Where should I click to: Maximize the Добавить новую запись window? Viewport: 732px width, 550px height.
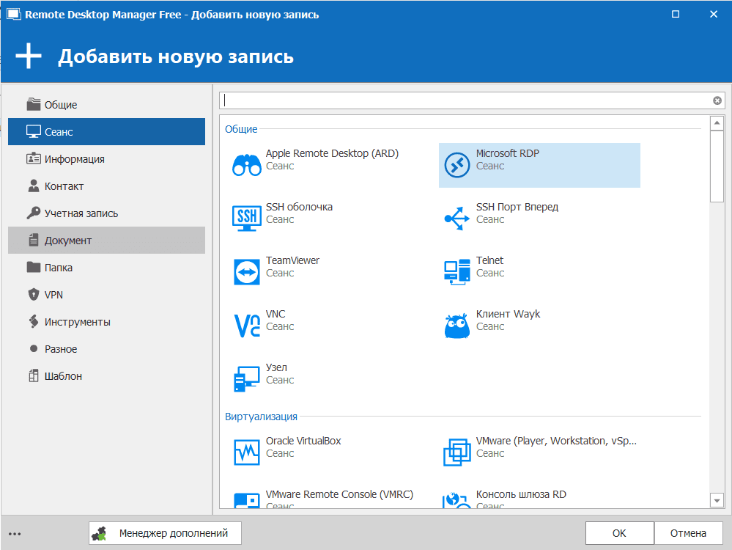click(676, 14)
